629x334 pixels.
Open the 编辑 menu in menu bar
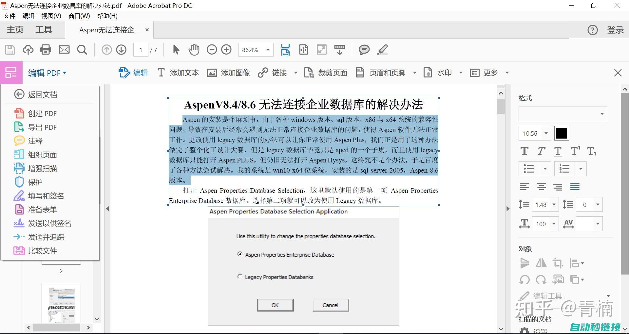[x=29, y=16]
